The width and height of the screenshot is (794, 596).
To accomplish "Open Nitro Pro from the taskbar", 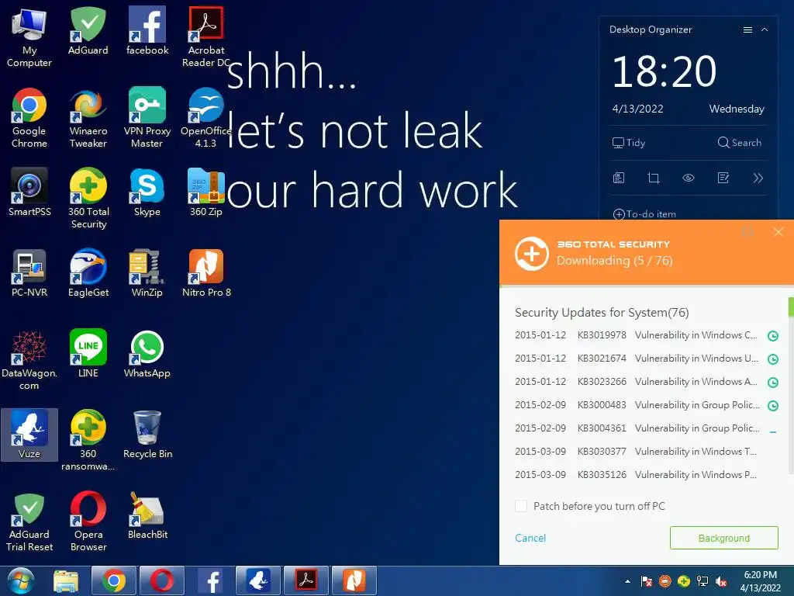I will tap(354, 580).
